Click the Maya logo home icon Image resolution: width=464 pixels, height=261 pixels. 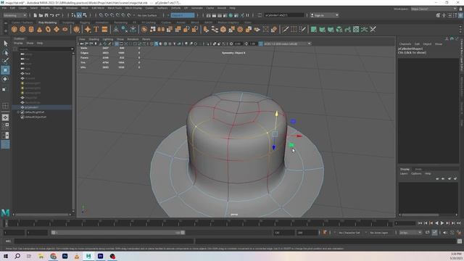tap(5, 212)
